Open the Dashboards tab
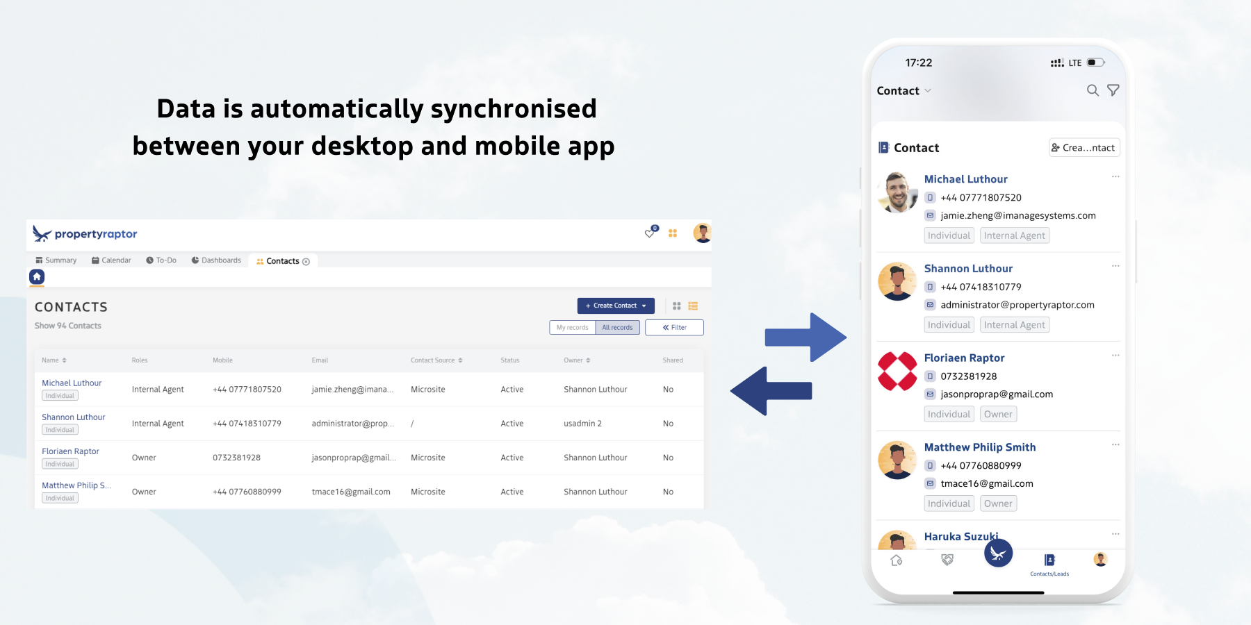This screenshot has height=625, width=1251. 216,260
